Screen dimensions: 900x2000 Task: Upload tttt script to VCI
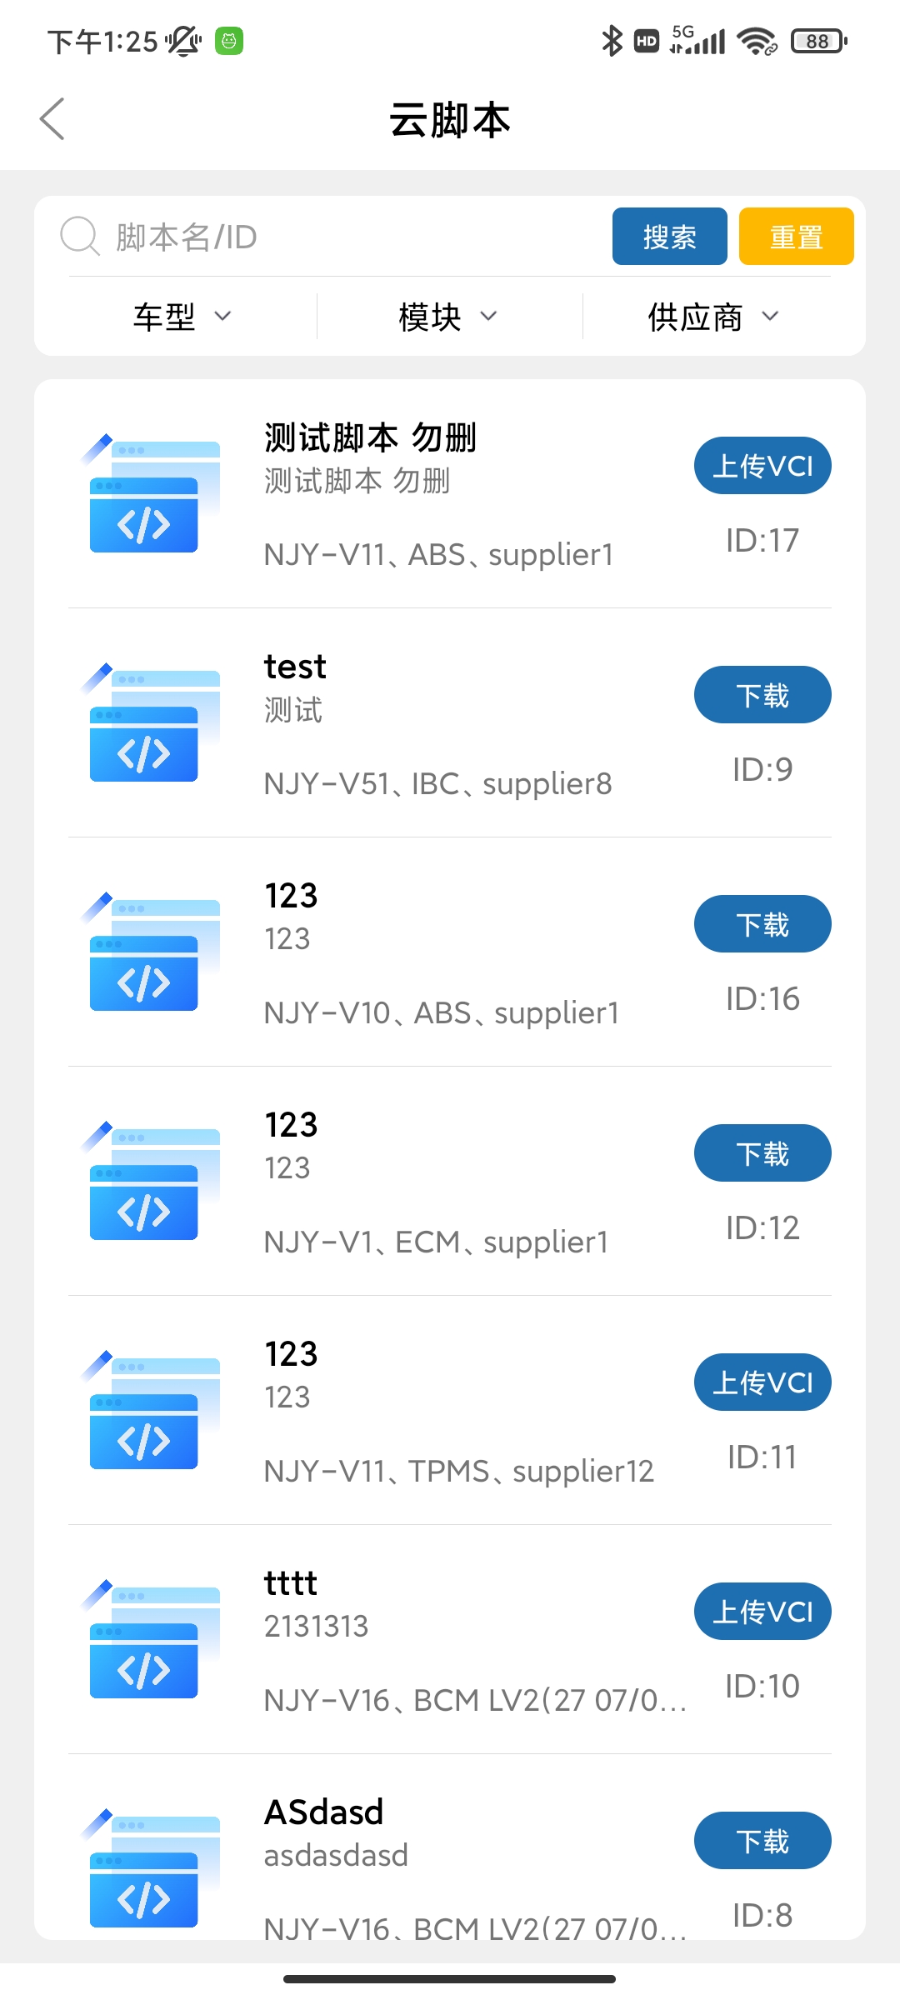pos(762,1612)
